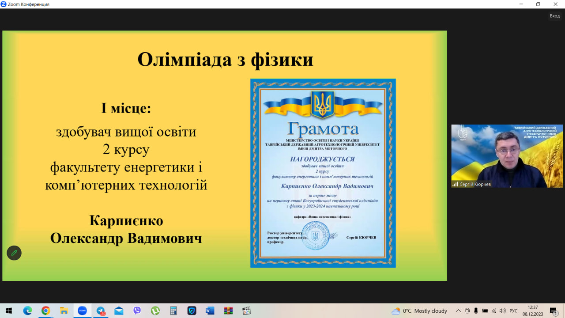Open uTorrent from the taskbar
This screenshot has height=318, width=565.
click(x=155, y=310)
